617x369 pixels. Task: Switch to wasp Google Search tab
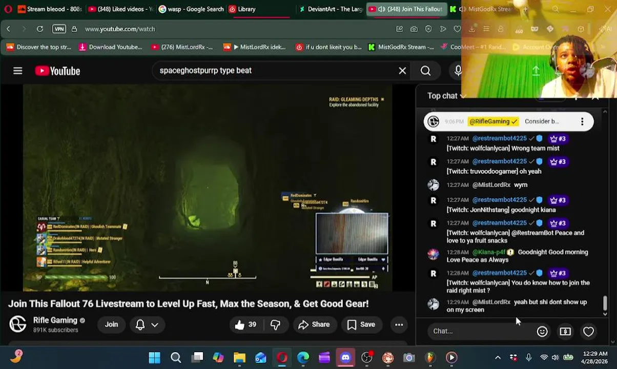(191, 9)
